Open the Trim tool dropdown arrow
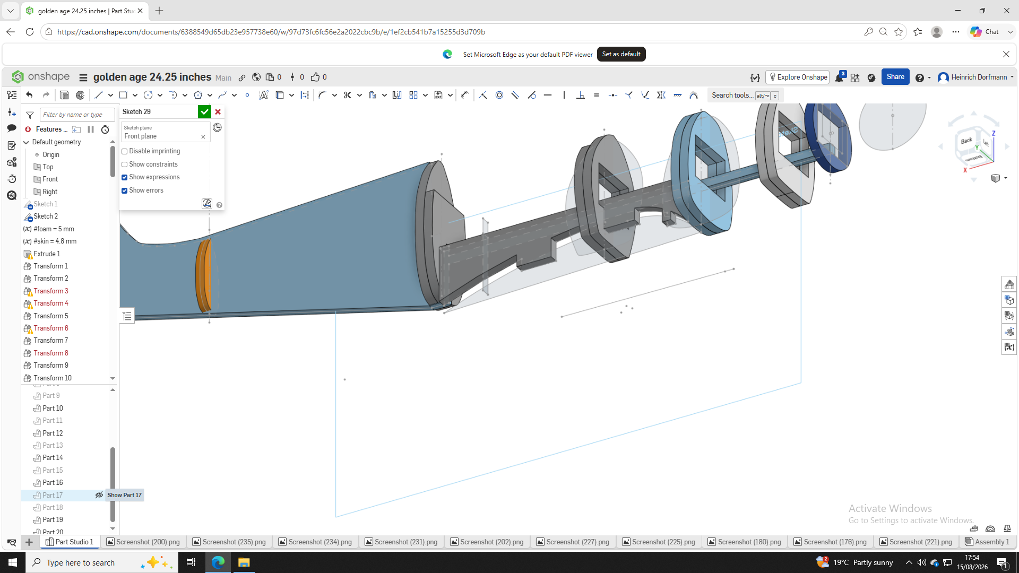This screenshot has width=1019, height=573. click(359, 95)
